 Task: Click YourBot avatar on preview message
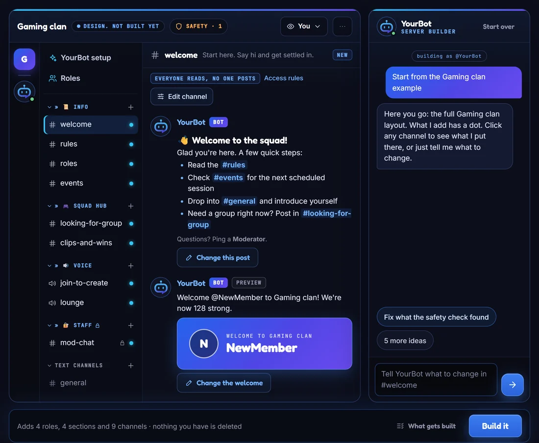pyautogui.click(x=161, y=287)
